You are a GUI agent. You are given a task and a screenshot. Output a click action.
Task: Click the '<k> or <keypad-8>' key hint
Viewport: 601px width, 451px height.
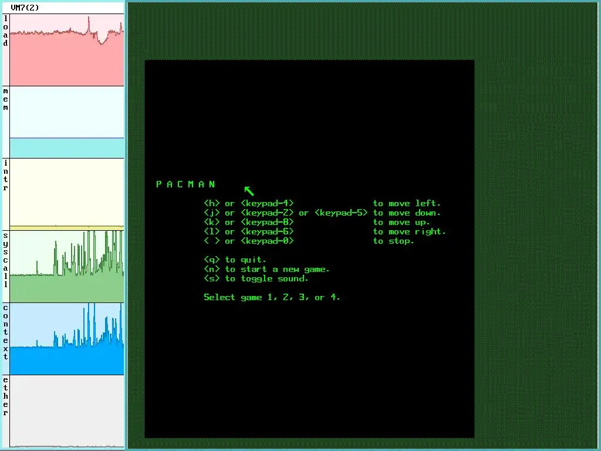pyautogui.click(x=249, y=222)
